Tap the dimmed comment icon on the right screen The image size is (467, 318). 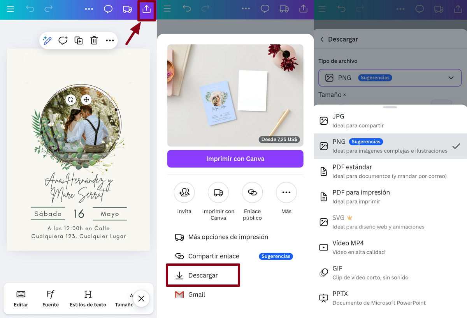coord(420,9)
